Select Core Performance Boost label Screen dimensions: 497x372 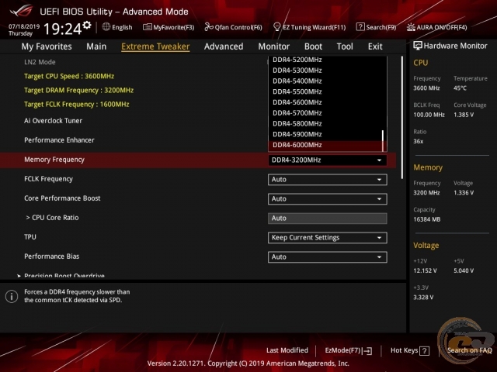[62, 198]
